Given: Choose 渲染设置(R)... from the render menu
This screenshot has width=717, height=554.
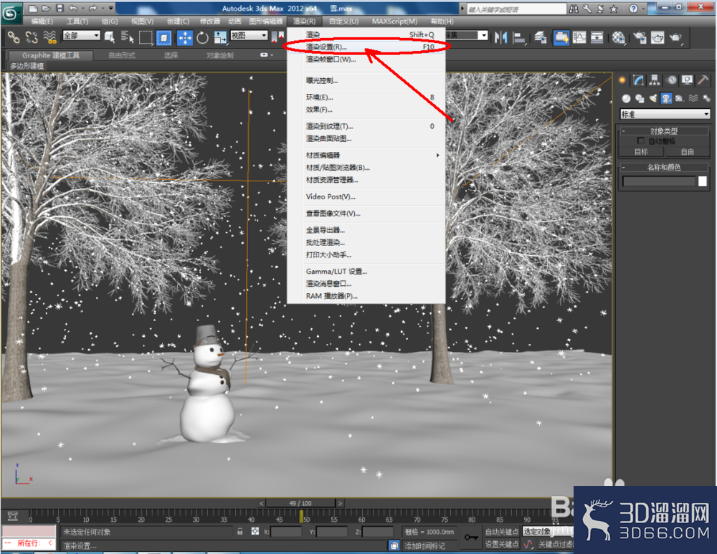Looking at the screenshot, I should pyautogui.click(x=366, y=47).
